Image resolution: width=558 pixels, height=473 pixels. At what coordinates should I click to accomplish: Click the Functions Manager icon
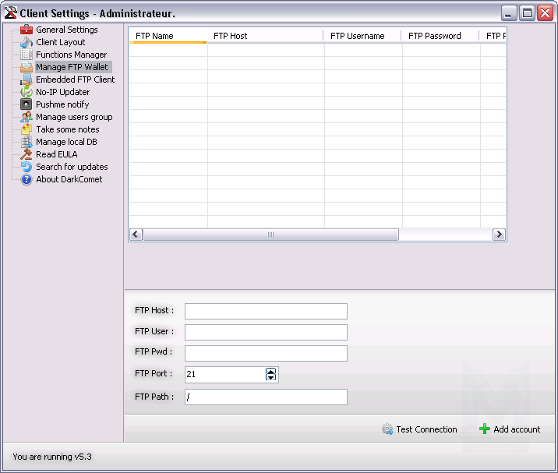26,55
